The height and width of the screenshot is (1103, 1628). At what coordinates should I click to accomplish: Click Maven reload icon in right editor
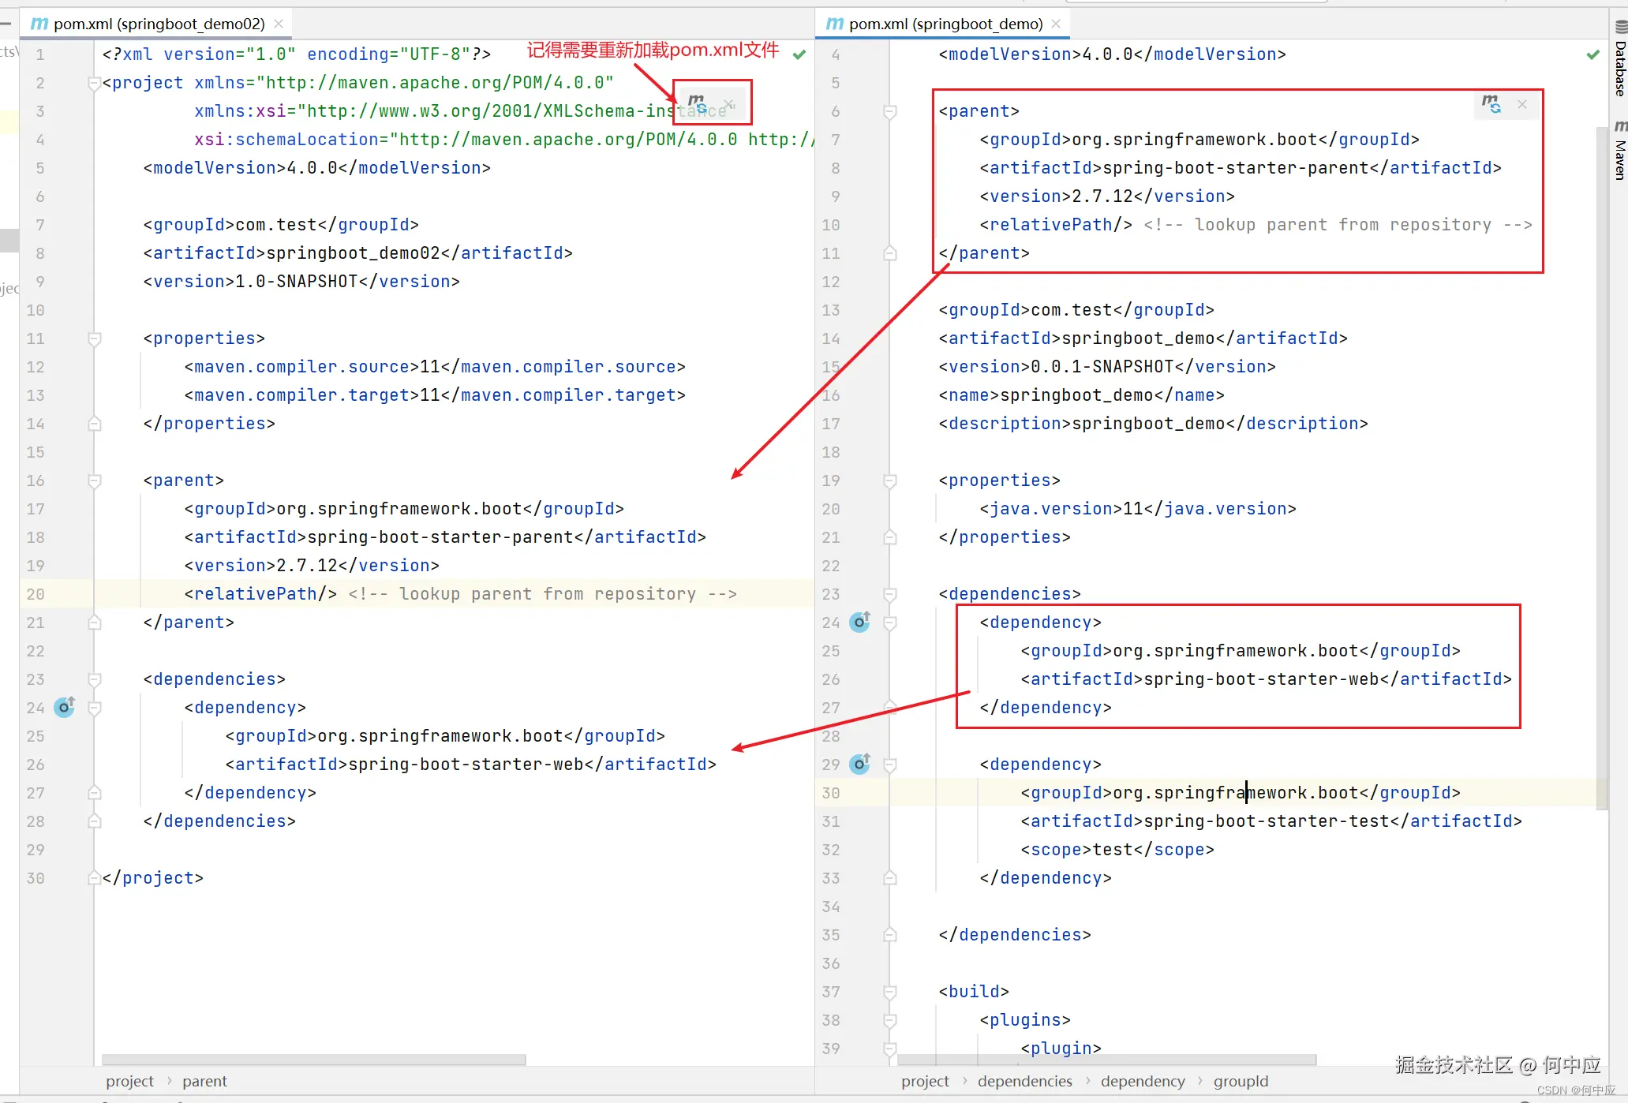click(1491, 103)
